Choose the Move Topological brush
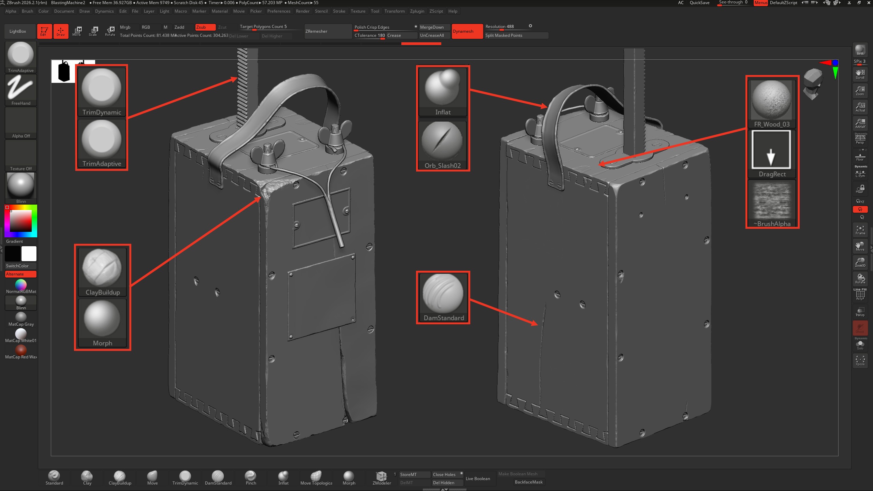The width and height of the screenshot is (873, 491). [x=316, y=478]
